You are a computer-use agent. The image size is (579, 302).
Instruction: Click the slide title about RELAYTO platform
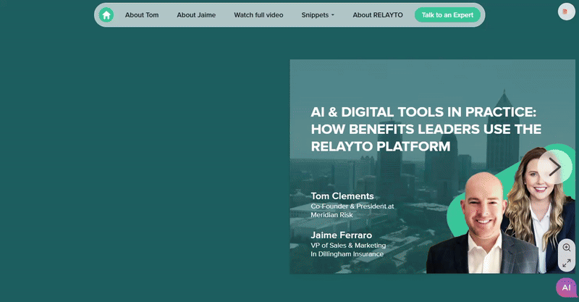426,129
